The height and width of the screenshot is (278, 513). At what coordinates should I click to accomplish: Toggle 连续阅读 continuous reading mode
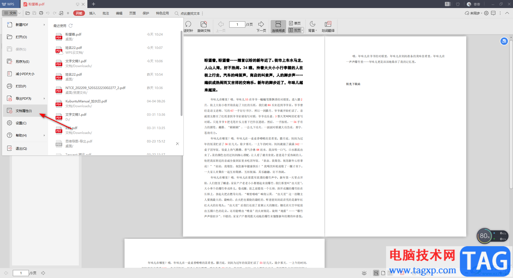(278, 27)
